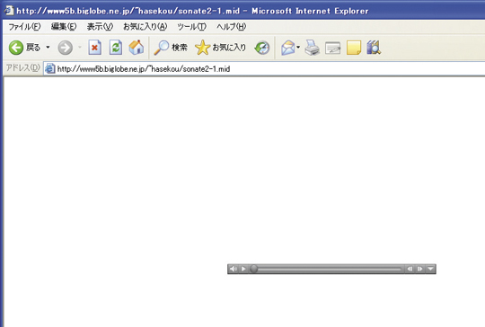Expand the Mail button dropdown arrow
This screenshot has width=485, height=327.
[298, 48]
